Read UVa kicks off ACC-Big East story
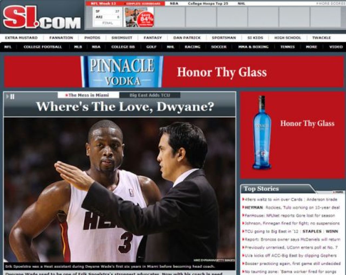The height and width of the screenshot is (275, 346). (291, 256)
